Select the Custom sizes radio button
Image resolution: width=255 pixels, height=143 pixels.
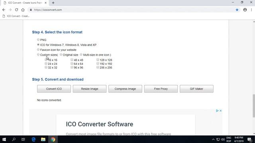click(x=38, y=55)
